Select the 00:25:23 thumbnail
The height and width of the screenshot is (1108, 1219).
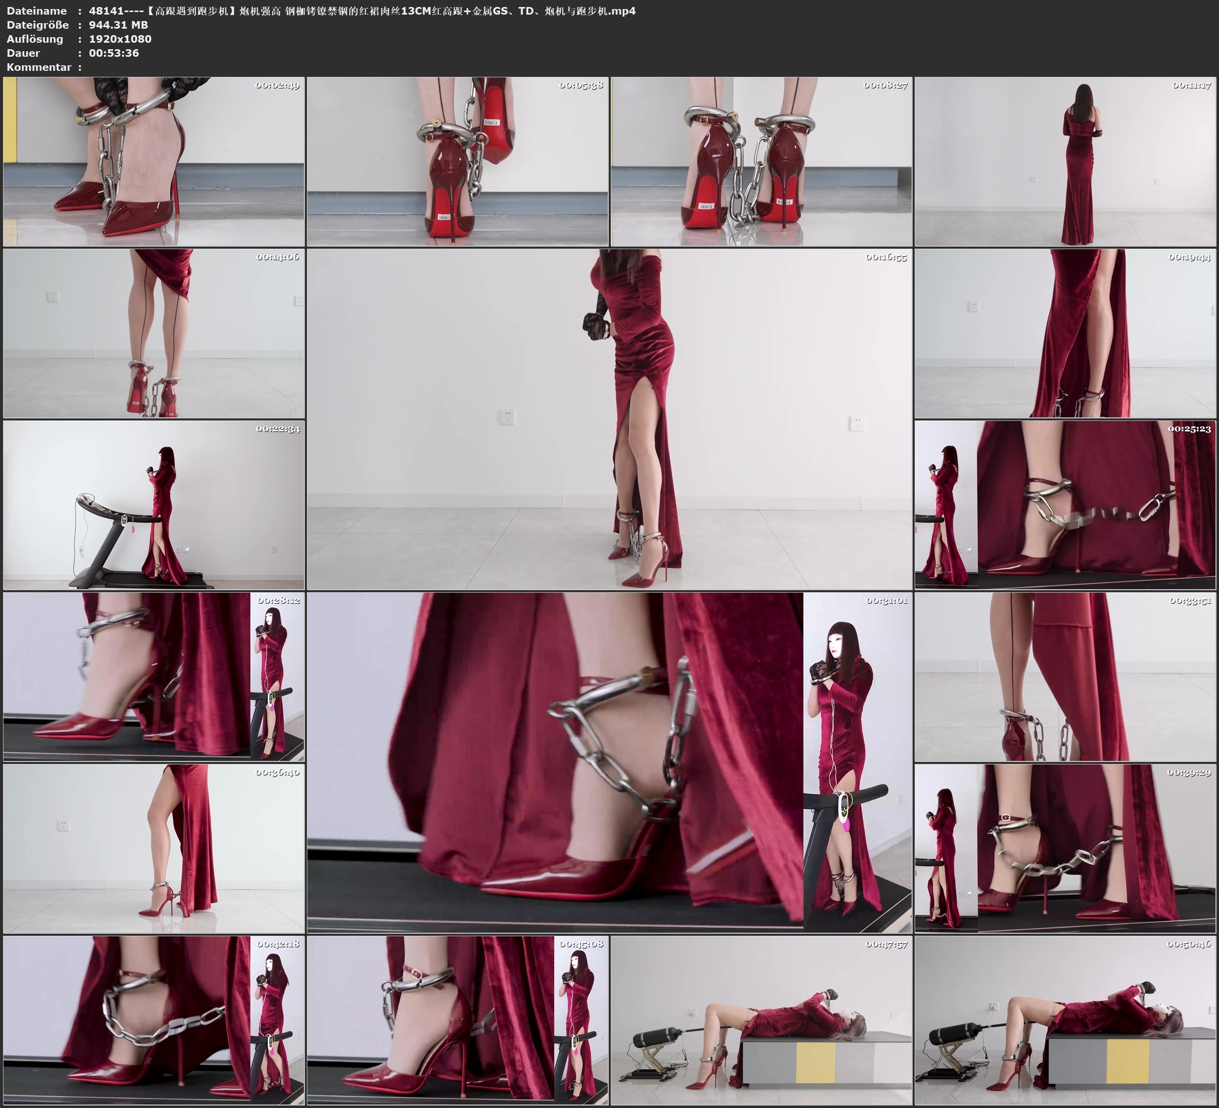(x=1065, y=505)
